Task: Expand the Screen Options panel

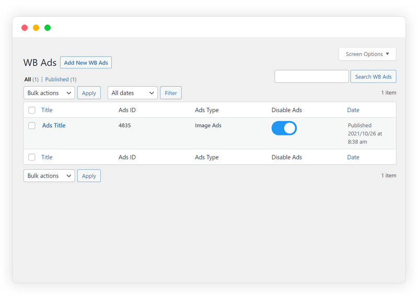Action: (367, 54)
